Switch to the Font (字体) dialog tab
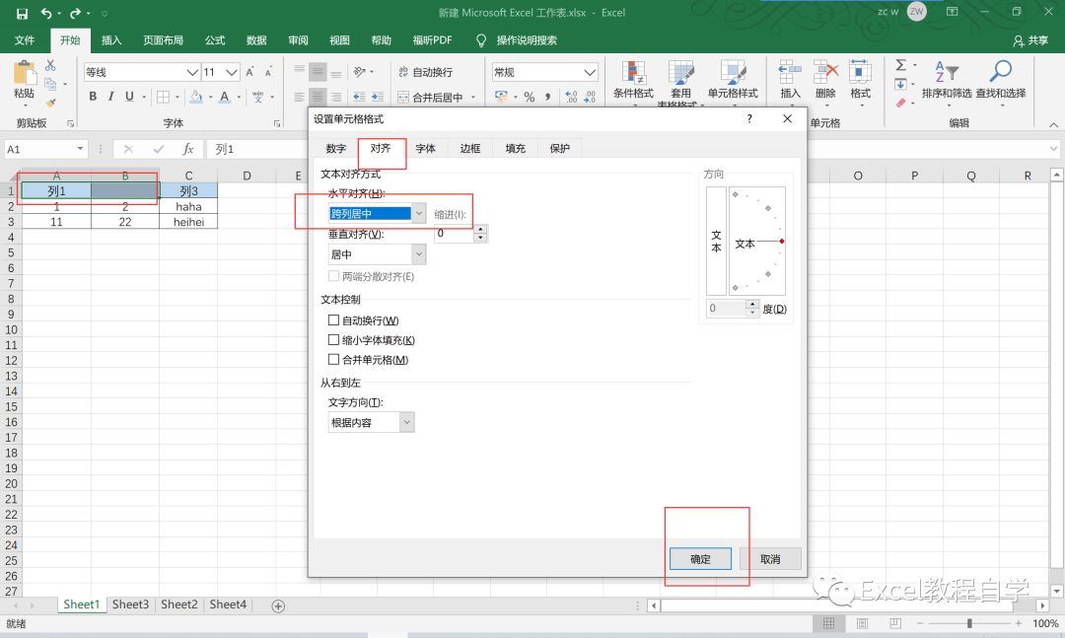 tap(425, 149)
